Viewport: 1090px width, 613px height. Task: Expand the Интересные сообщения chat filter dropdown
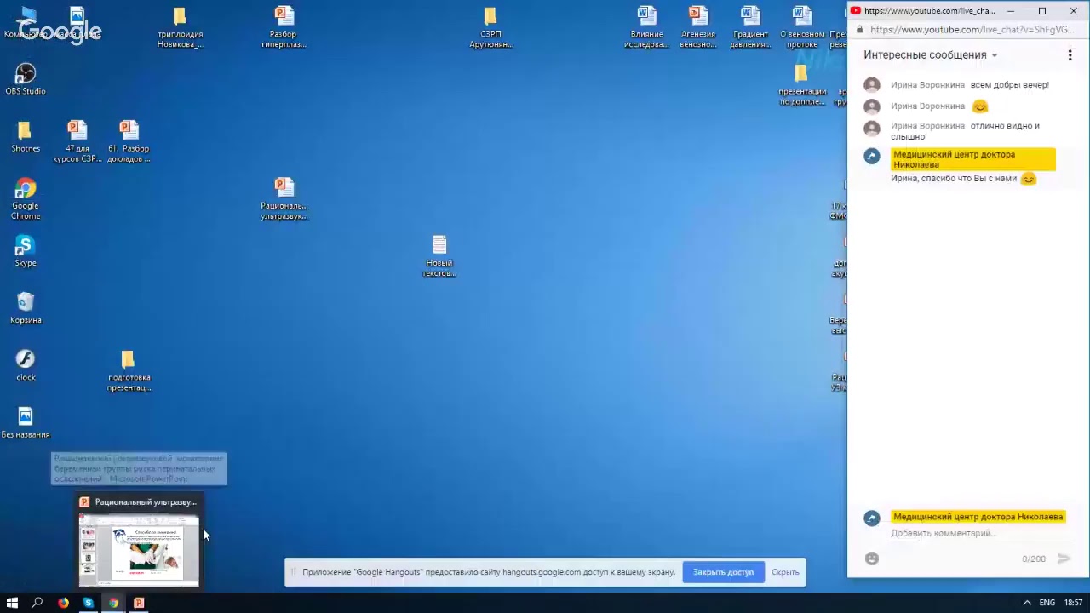point(931,54)
